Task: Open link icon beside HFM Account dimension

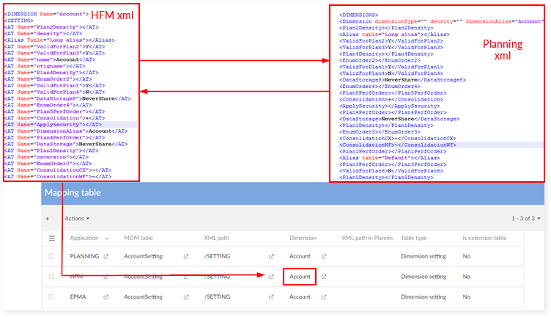Action: [x=324, y=277]
